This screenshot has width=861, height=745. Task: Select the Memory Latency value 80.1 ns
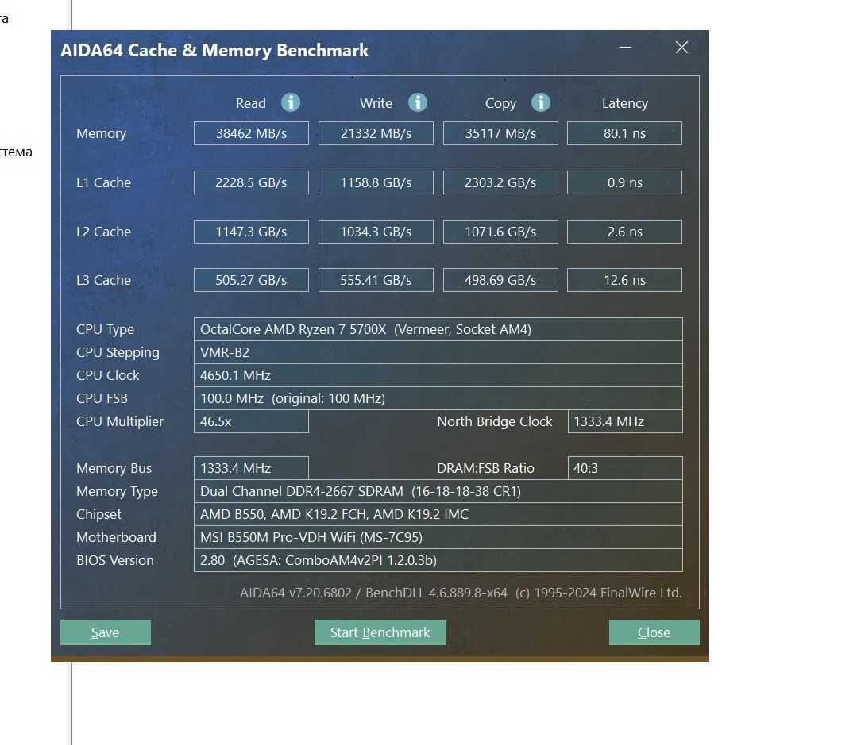coord(624,133)
